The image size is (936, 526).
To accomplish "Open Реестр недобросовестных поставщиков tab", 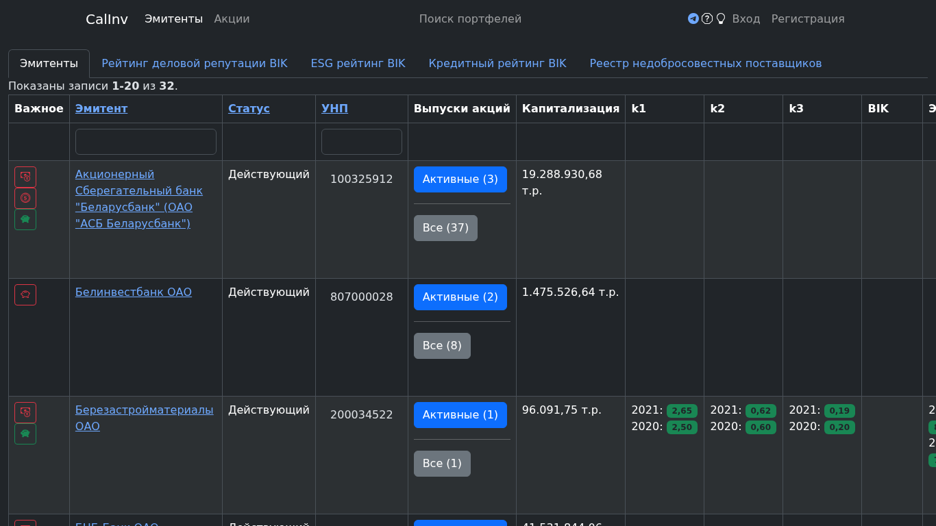I will [x=706, y=64].
